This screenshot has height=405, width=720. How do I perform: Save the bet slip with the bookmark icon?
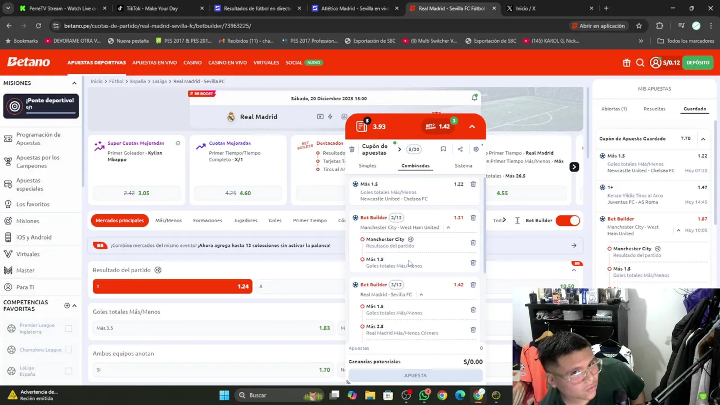pyautogui.click(x=443, y=149)
